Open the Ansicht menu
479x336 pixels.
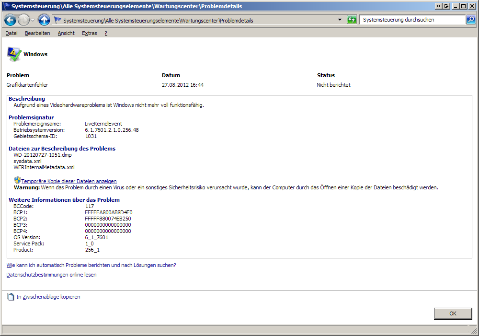(x=66, y=33)
